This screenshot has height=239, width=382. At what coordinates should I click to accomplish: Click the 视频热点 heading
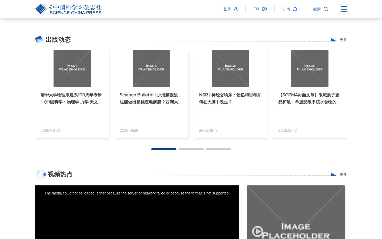pyautogui.click(x=60, y=174)
